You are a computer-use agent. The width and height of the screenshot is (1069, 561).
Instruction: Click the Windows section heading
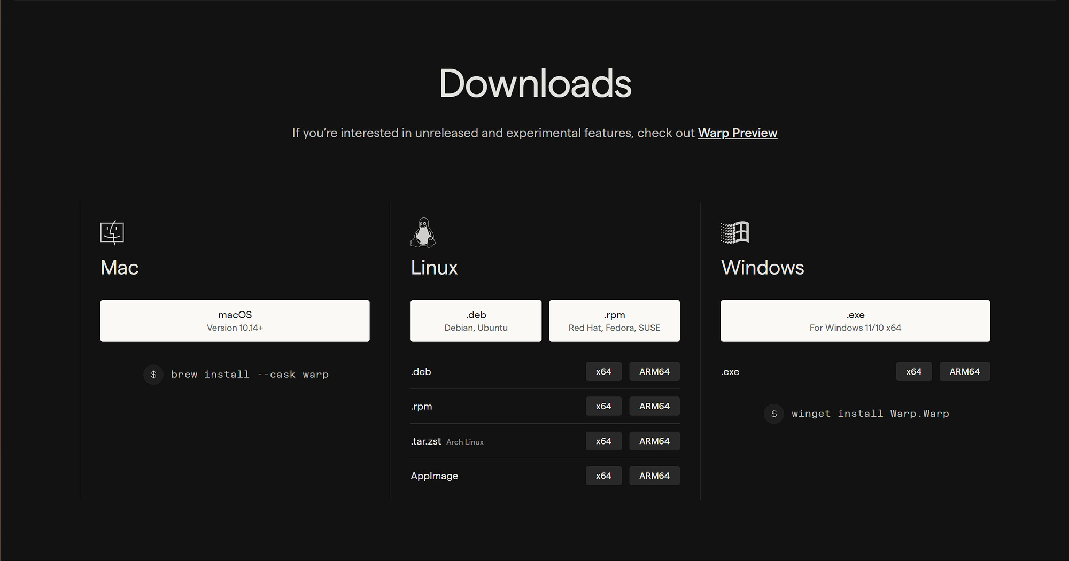762,268
